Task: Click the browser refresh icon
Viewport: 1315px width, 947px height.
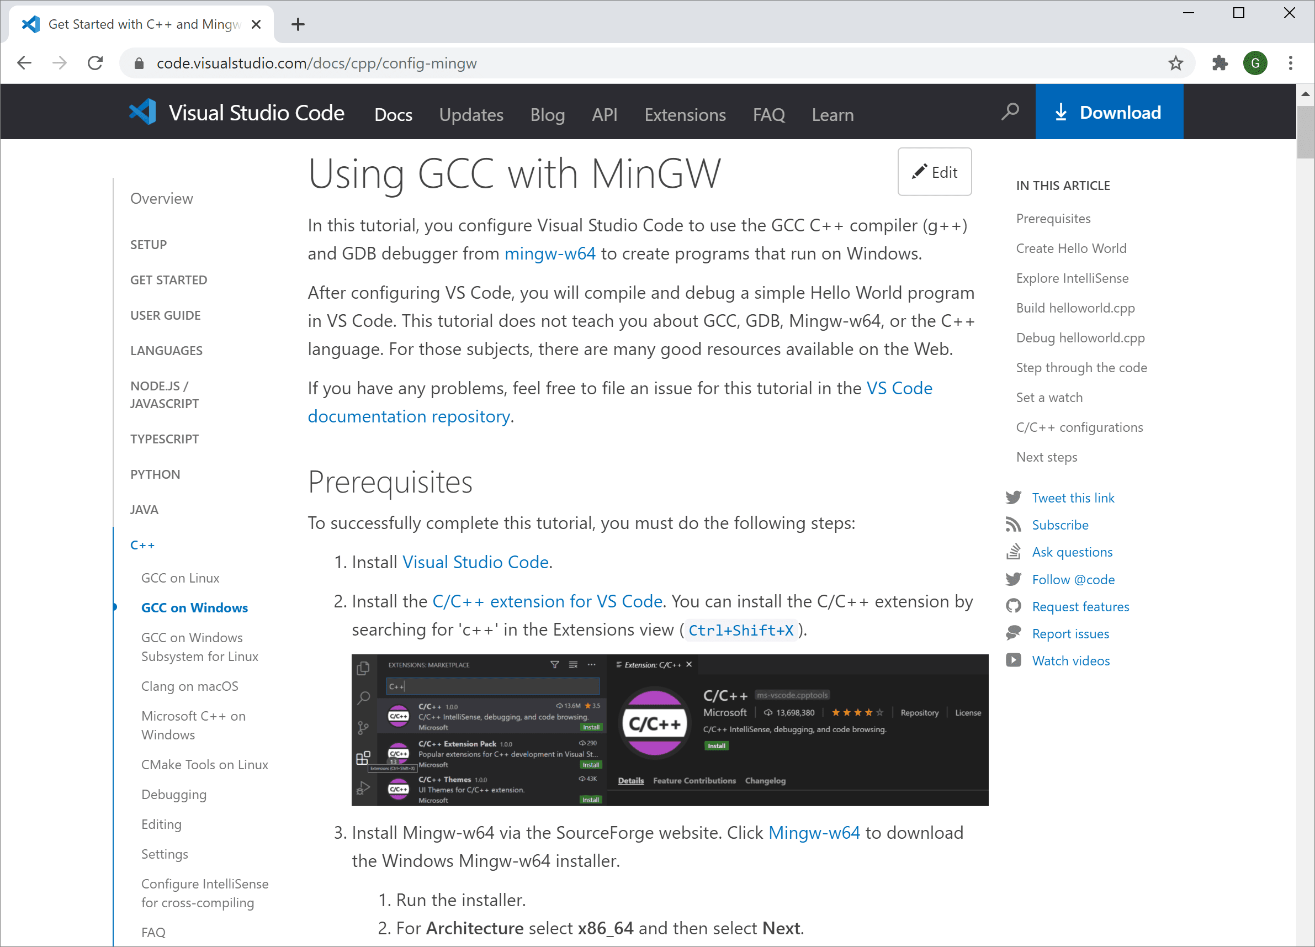Action: point(95,64)
